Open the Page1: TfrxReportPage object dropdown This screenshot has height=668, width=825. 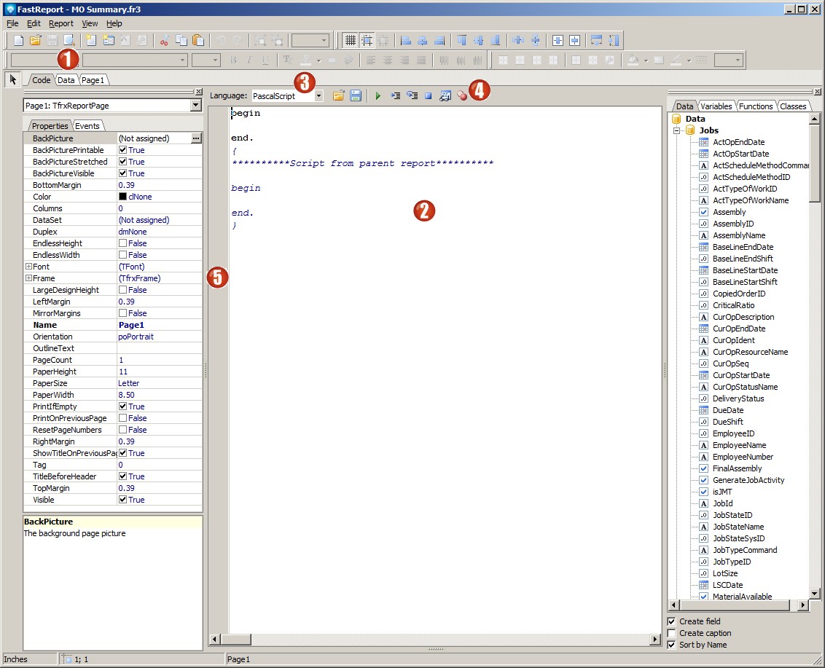pyautogui.click(x=195, y=106)
